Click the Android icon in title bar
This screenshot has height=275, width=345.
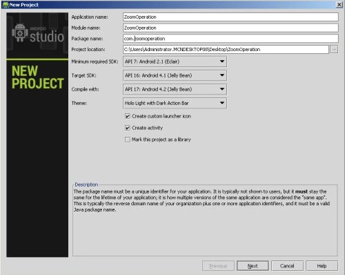[5, 5]
